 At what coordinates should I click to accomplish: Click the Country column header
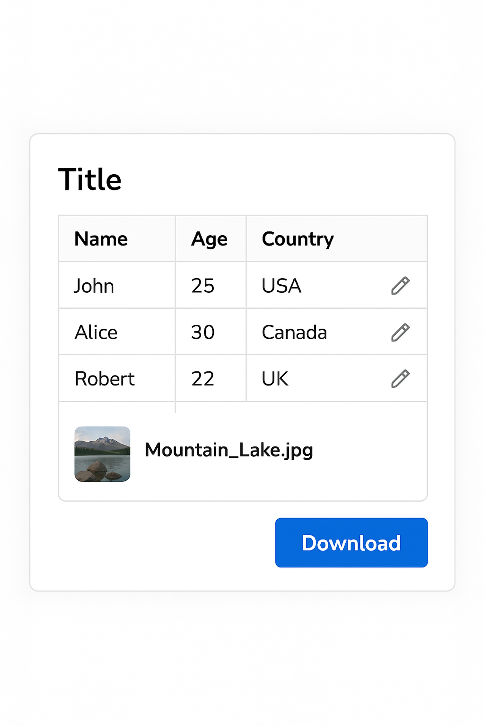coord(298,239)
